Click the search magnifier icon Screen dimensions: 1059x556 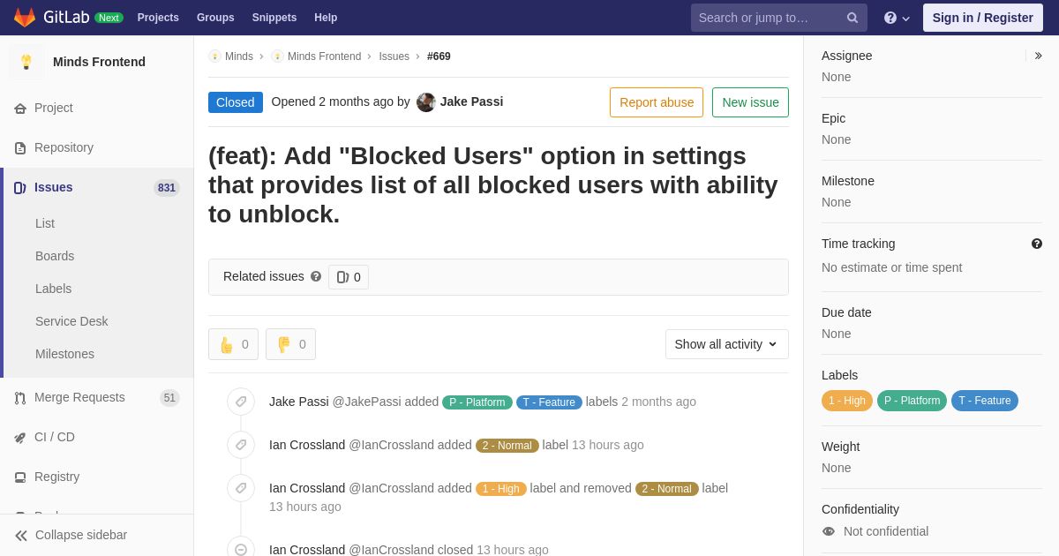point(852,18)
